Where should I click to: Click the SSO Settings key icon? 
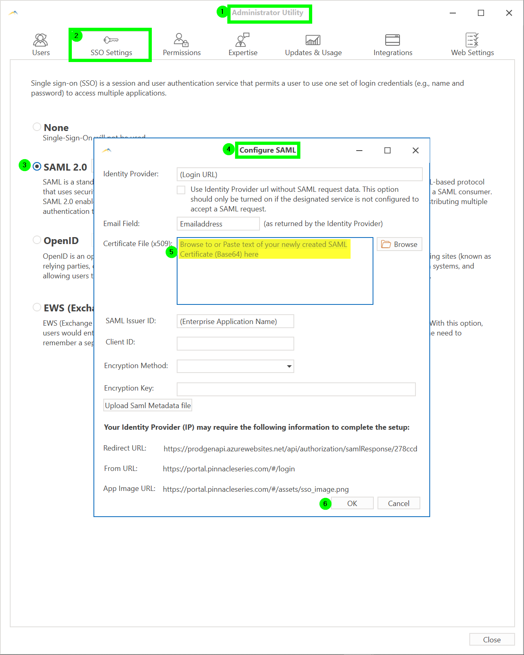[x=111, y=40]
